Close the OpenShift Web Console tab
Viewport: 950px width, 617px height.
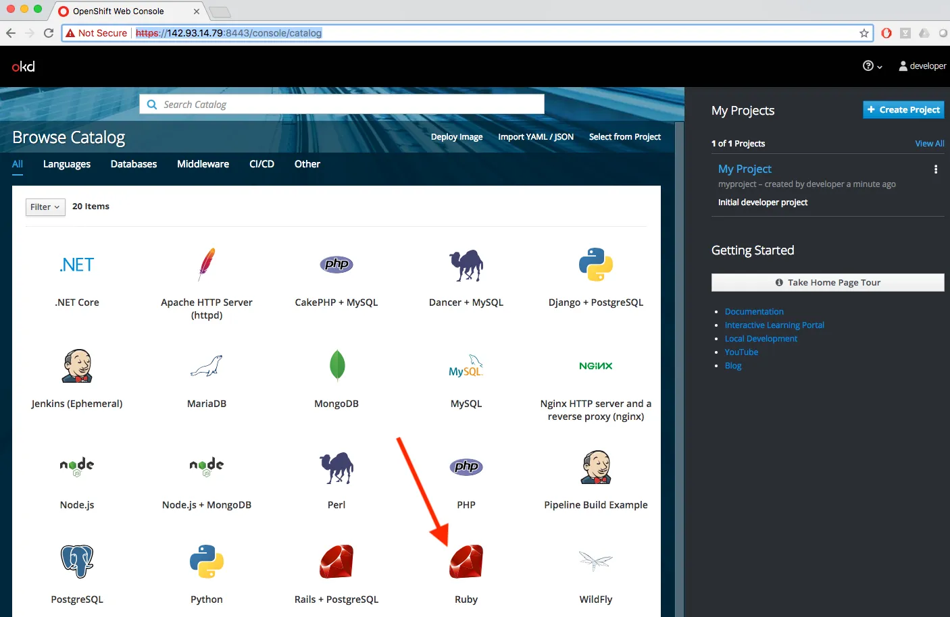[x=196, y=11]
